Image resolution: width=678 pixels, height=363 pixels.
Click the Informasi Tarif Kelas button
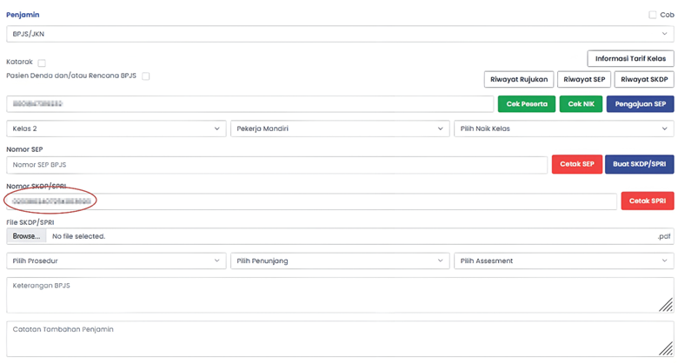pos(630,58)
